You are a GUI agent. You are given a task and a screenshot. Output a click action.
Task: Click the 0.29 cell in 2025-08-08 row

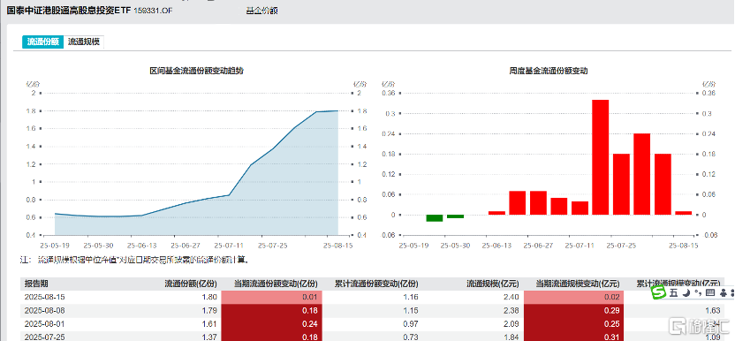coord(573,310)
